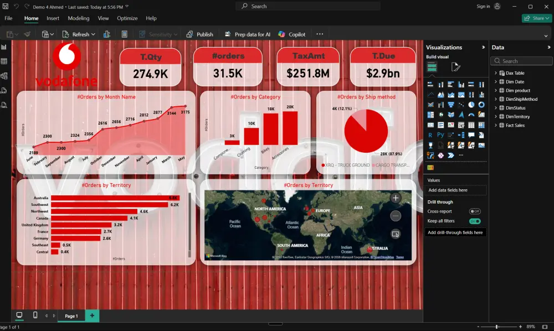Switch to mobile layout at the bottom
The height and width of the screenshot is (331, 554).
point(35,315)
